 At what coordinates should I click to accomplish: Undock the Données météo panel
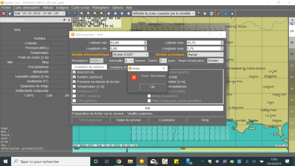point(64,20)
